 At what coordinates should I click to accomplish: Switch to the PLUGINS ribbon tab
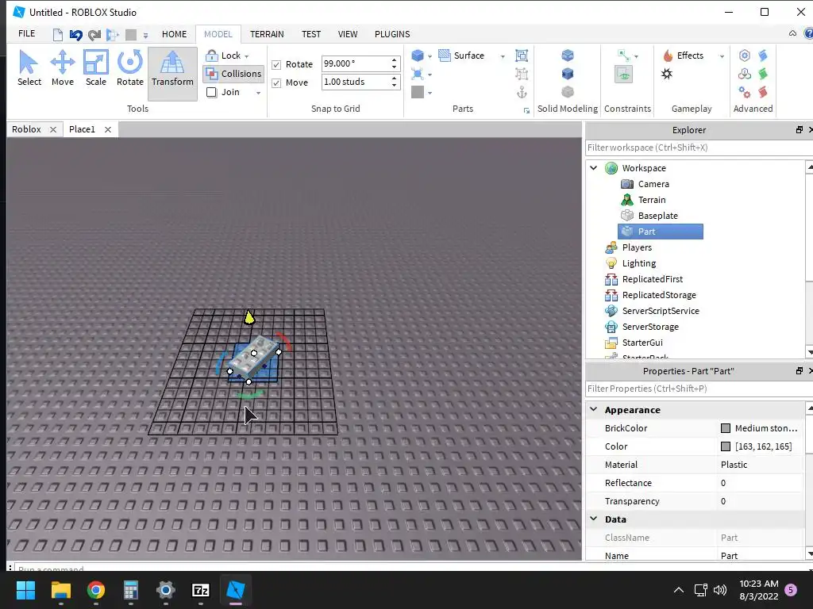coord(392,34)
